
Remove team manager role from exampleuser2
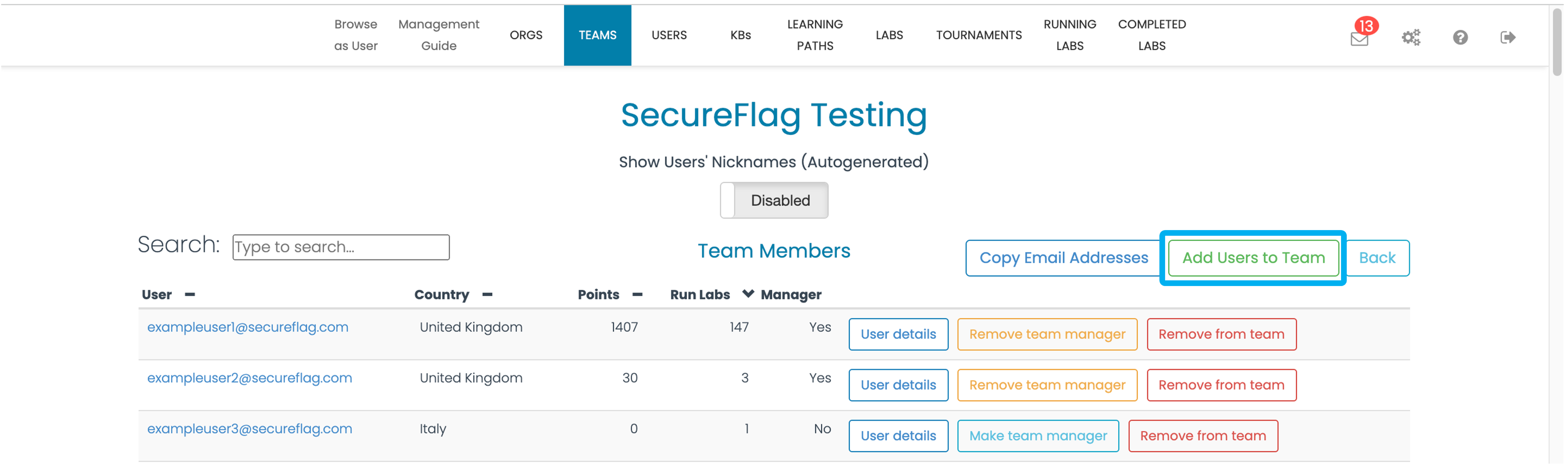tap(1047, 386)
